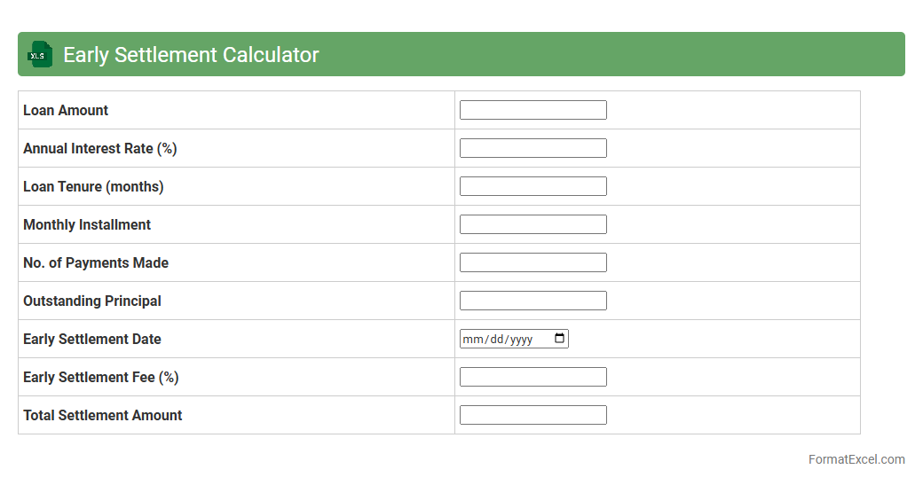Click the green XLS file icon
Screen dimensions: 923x485
point(40,54)
